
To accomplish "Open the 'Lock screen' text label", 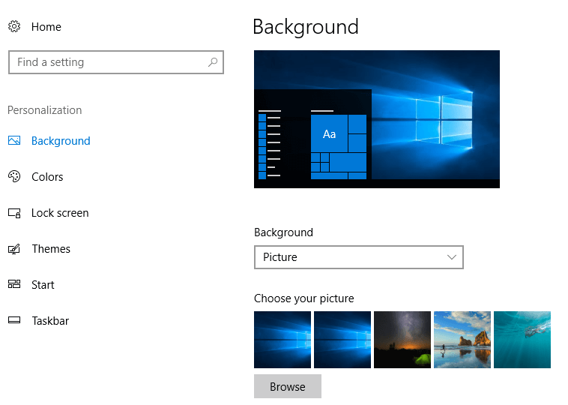I will [x=60, y=213].
